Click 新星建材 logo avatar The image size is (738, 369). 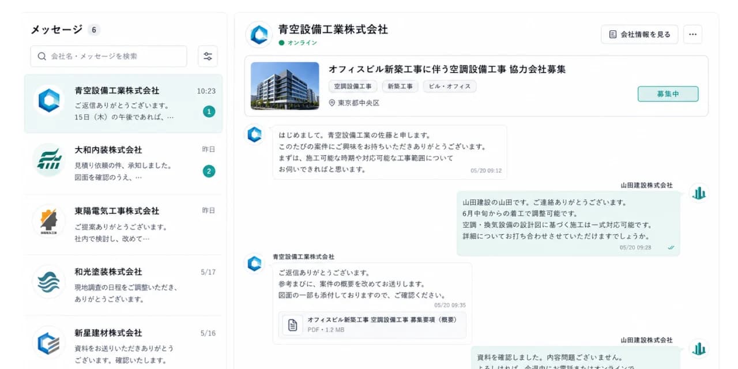(49, 342)
